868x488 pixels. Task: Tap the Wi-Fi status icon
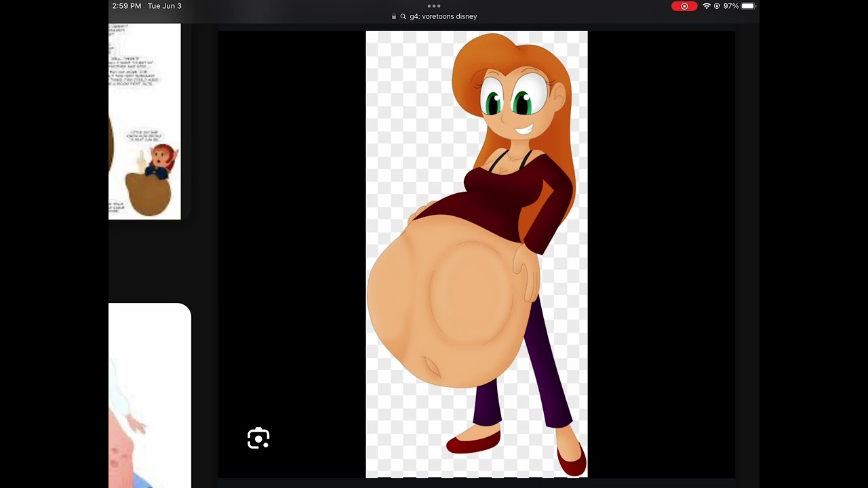[707, 6]
